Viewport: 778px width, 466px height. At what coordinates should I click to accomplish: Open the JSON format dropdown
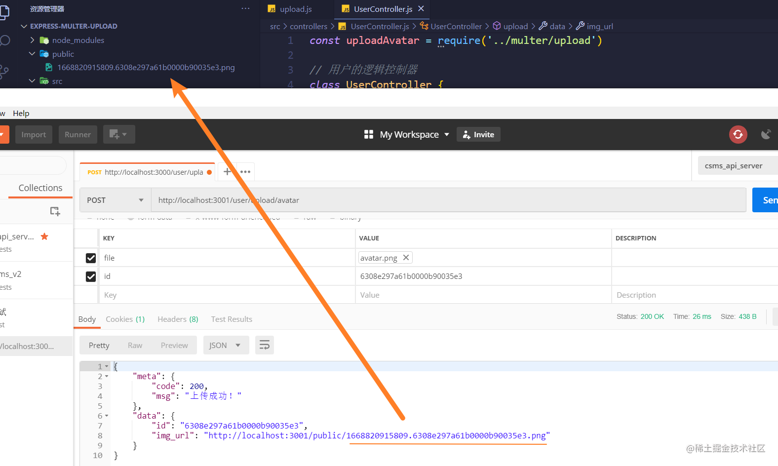pos(226,345)
